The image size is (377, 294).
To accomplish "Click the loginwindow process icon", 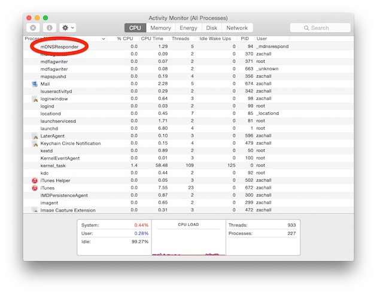I will pyautogui.click(x=35, y=99).
